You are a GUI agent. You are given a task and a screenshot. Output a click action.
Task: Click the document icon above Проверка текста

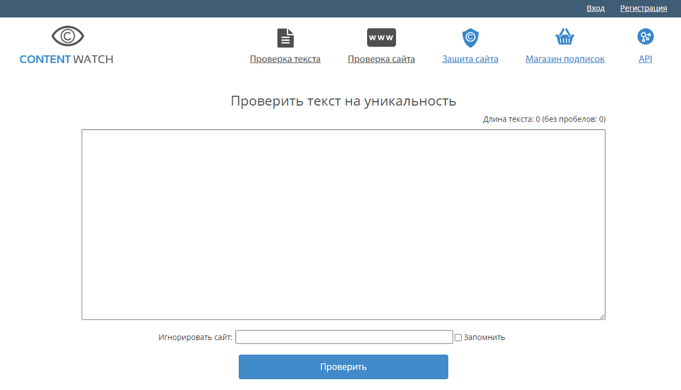click(285, 37)
